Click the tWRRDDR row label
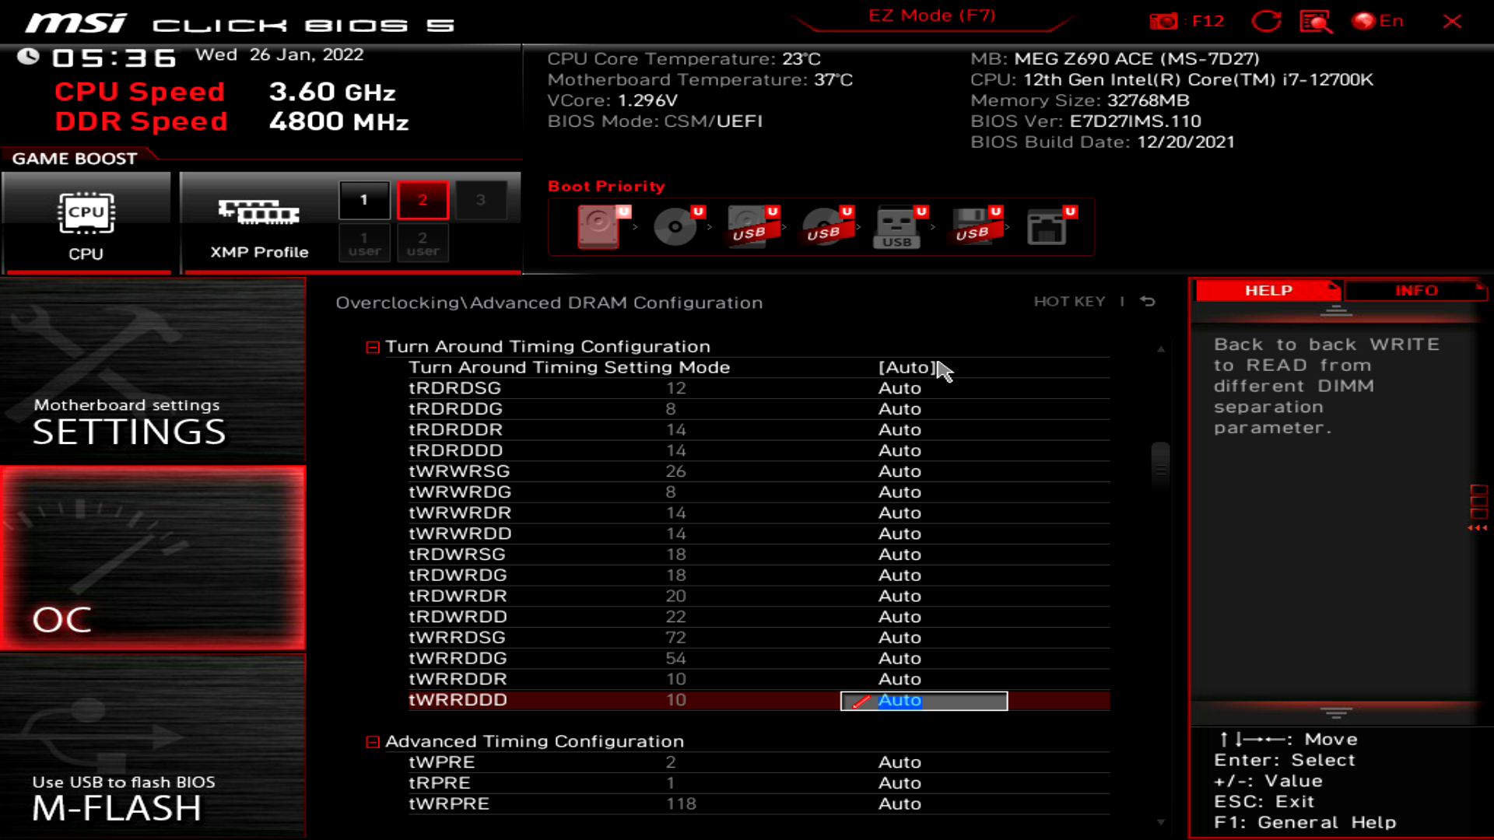 point(458,679)
